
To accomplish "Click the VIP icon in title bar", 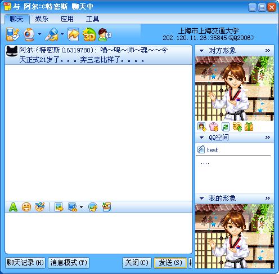I will click(x=7, y=6).
